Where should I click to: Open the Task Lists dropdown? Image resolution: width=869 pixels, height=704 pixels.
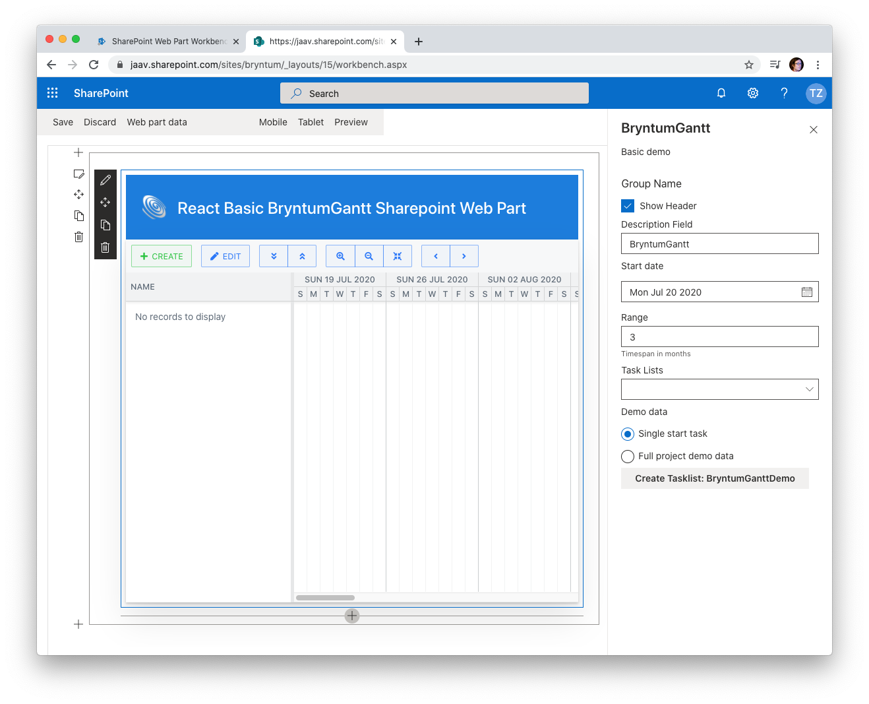(x=719, y=389)
